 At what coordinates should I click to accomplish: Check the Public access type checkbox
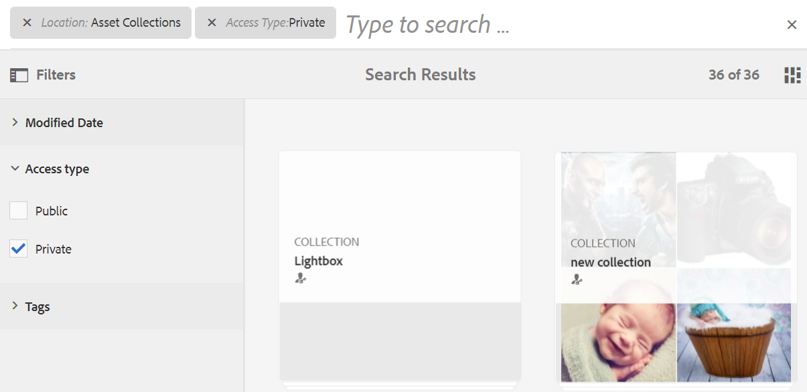click(18, 211)
